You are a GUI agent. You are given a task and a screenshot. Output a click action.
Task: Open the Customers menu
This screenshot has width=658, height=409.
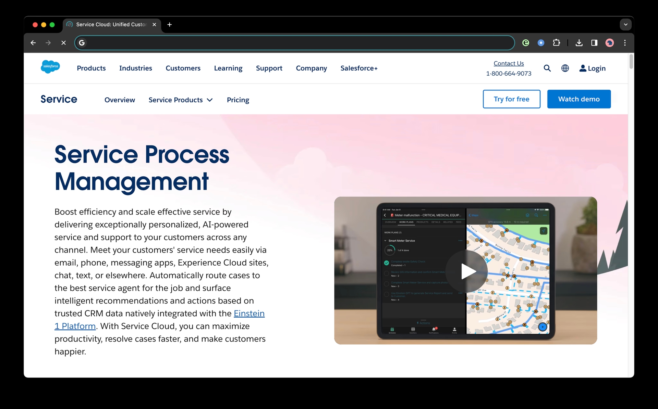point(183,68)
